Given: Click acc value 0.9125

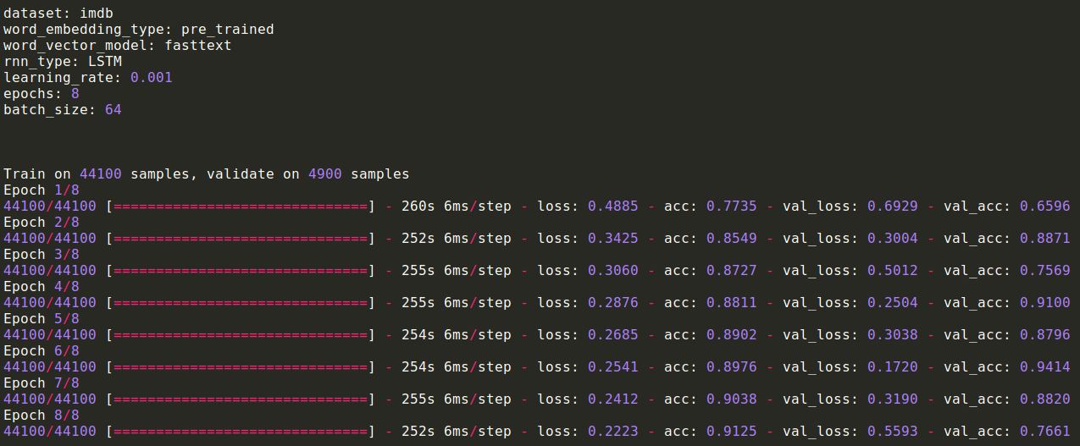Looking at the screenshot, I should pyautogui.click(x=732, y=431).
